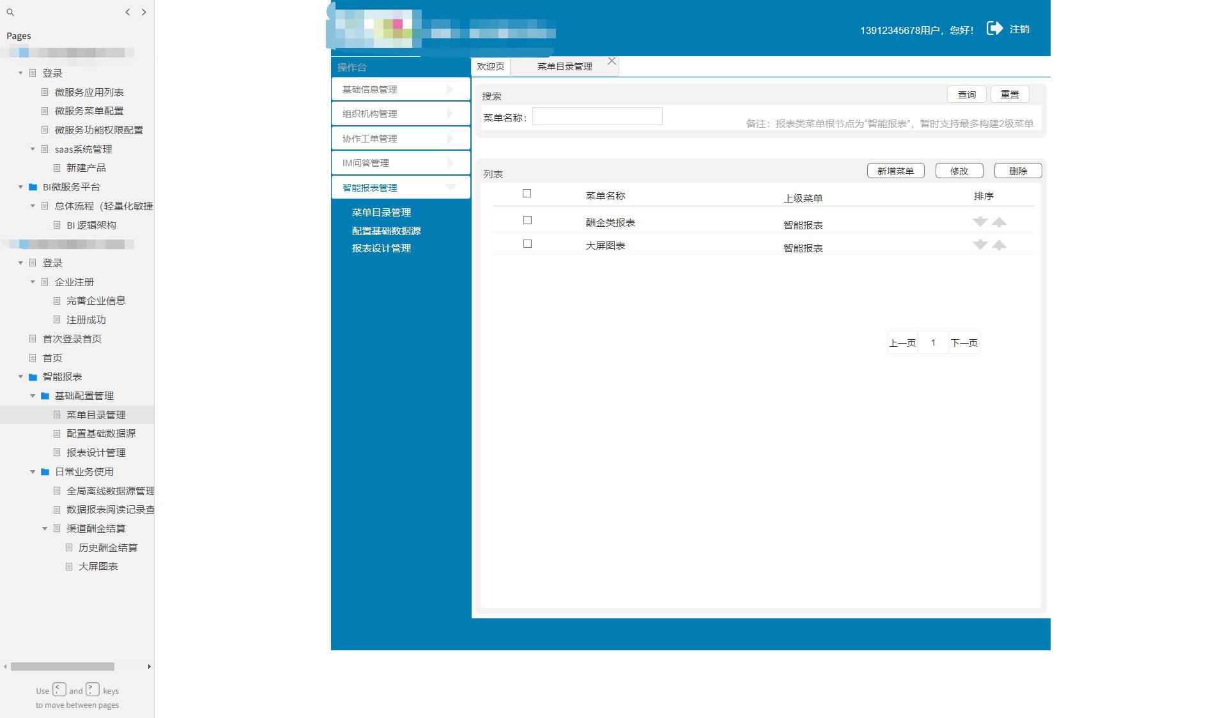
Task: Move 酬金类报表 row up
Action: [x=999, y=222]
